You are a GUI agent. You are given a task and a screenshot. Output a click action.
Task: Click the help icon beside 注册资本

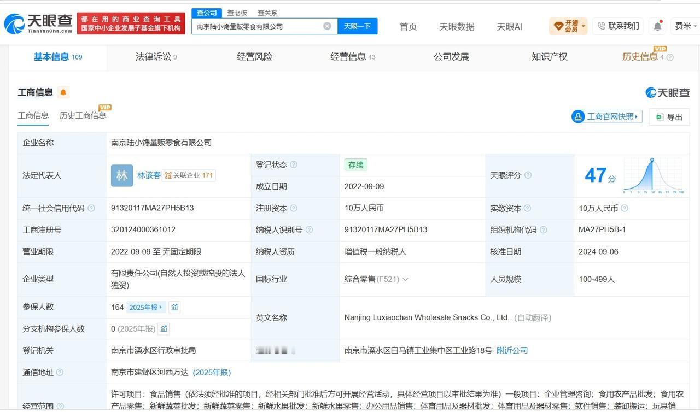(x=294, y=208)
